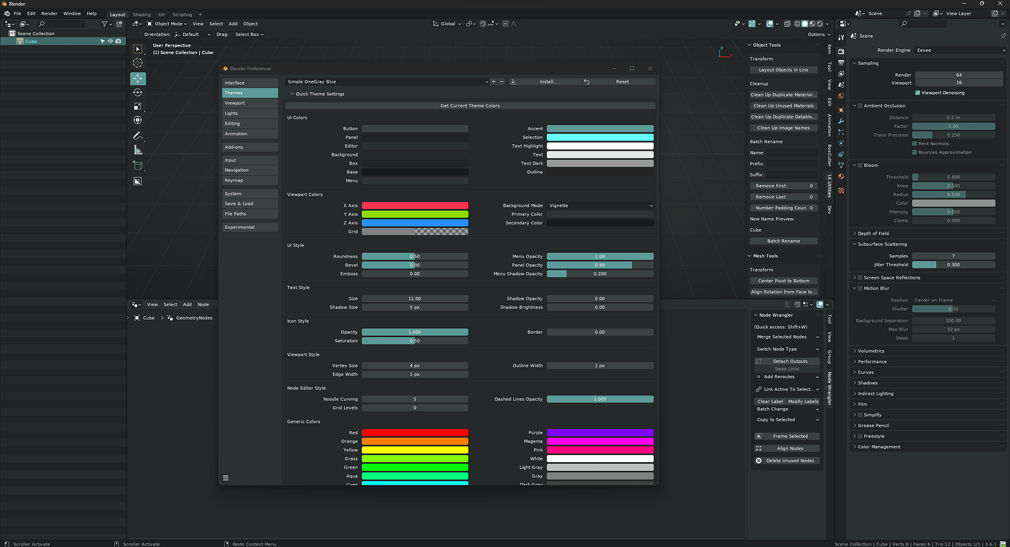
Task: Select the Scale tool
Action: [138, 106]
